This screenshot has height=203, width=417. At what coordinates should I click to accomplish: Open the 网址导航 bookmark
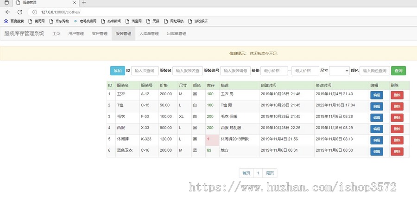pyautogui.click(x=174, y=21)
